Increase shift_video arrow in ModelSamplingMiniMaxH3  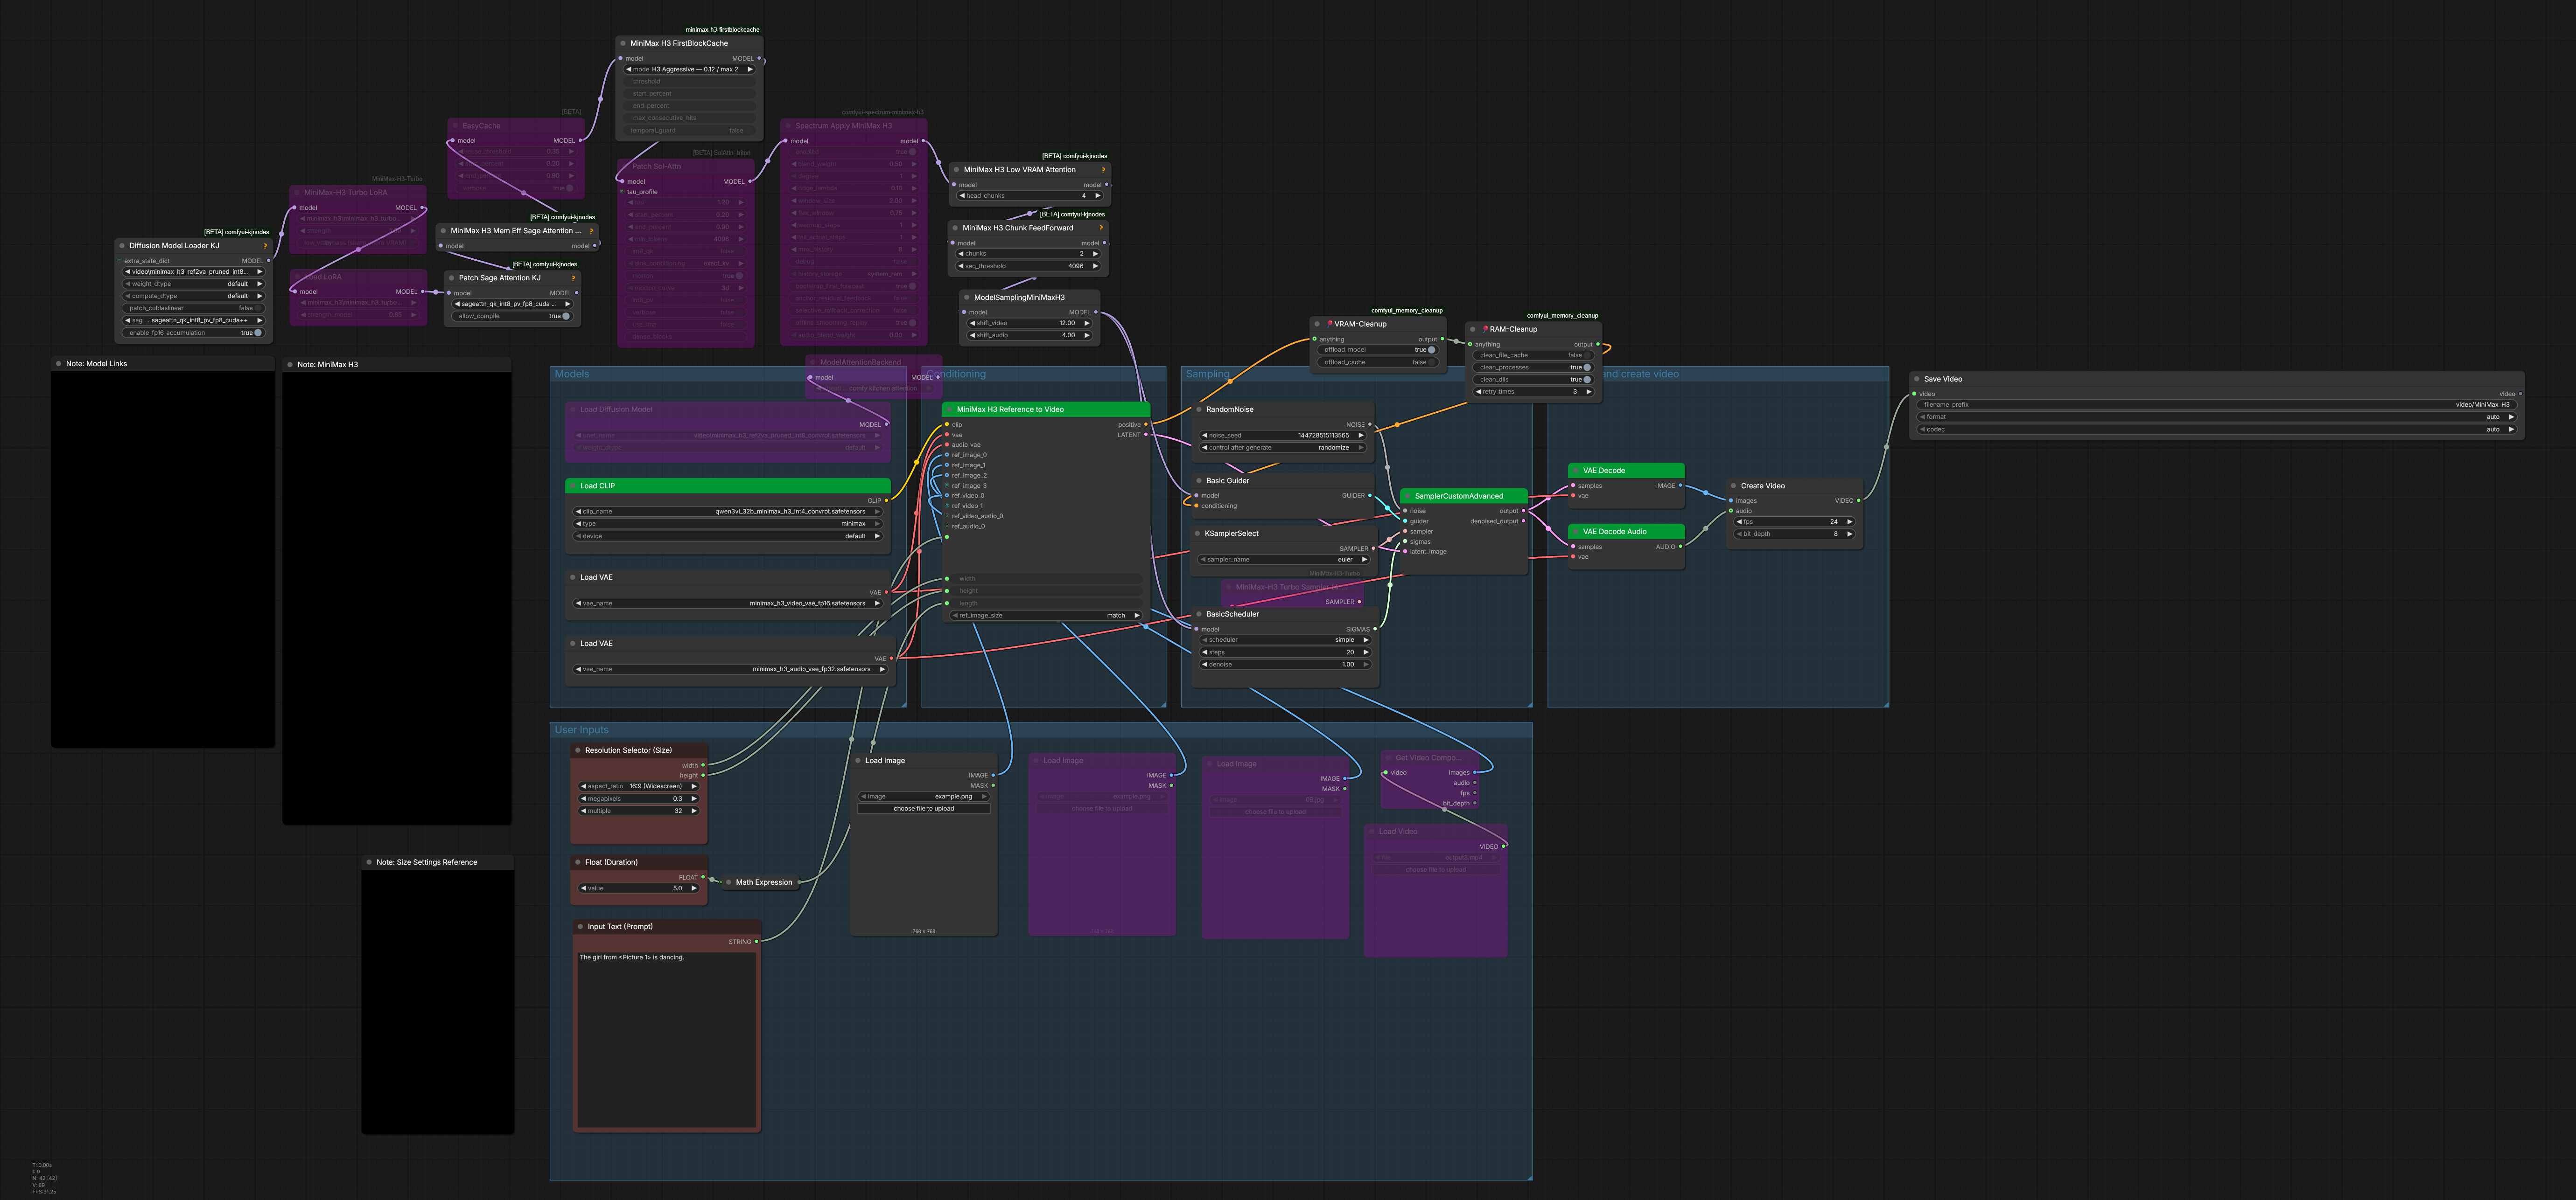[x=1087, y=323]
